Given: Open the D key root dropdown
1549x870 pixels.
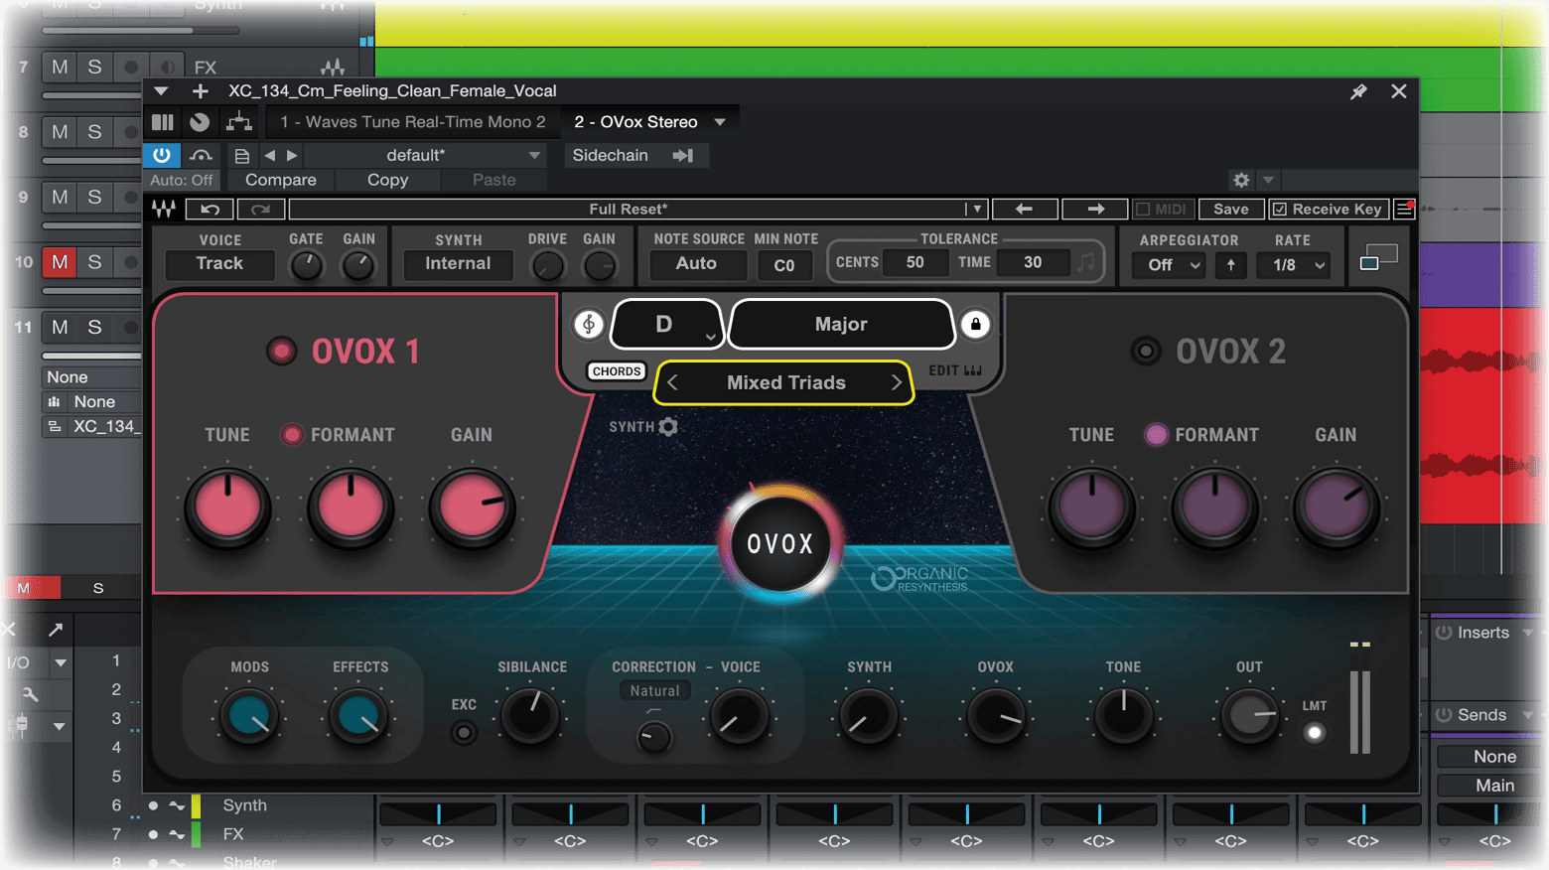Looking at the screenshot, I should (666, 324).
